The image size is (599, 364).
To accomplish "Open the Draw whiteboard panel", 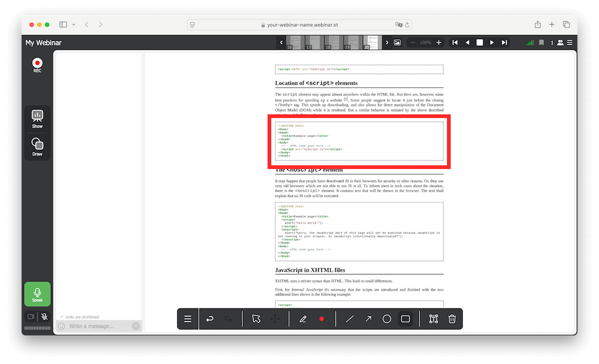I will (x=37, y=147).
